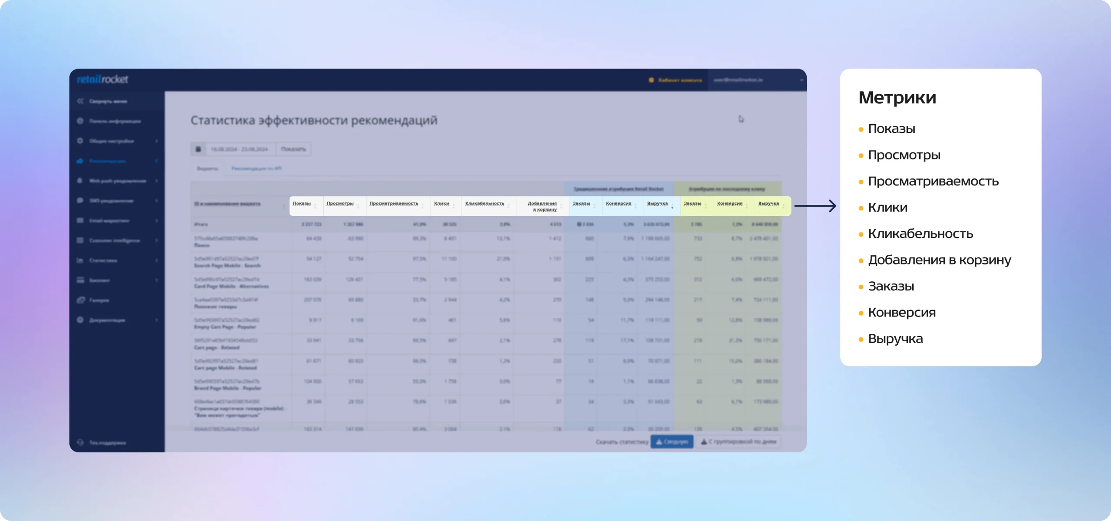Open the dashboard panel via its sidebar icon
The height and width of the screenshot is (521, 1111).
point(80,121)
